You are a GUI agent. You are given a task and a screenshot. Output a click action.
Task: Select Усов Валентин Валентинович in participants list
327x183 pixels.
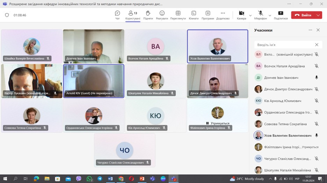[283, 135]
